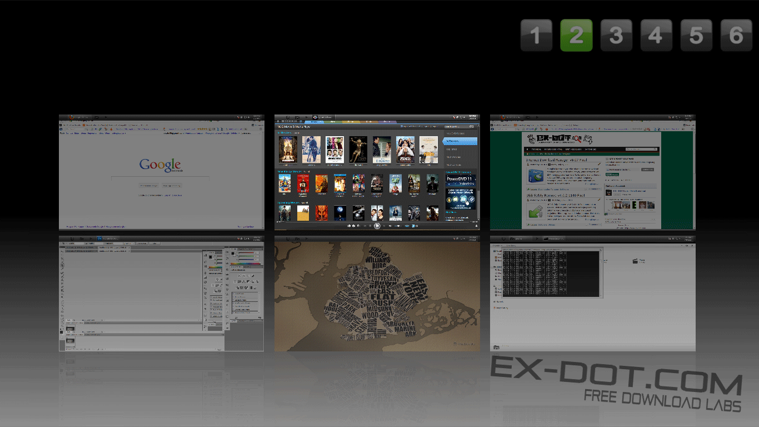Switch to desktop number 1
Screen dimensions: 759x427
click(x=536, y=36)
